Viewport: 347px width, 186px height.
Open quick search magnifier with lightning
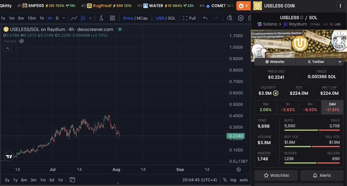pyautogui.click(x=230, y=18)
